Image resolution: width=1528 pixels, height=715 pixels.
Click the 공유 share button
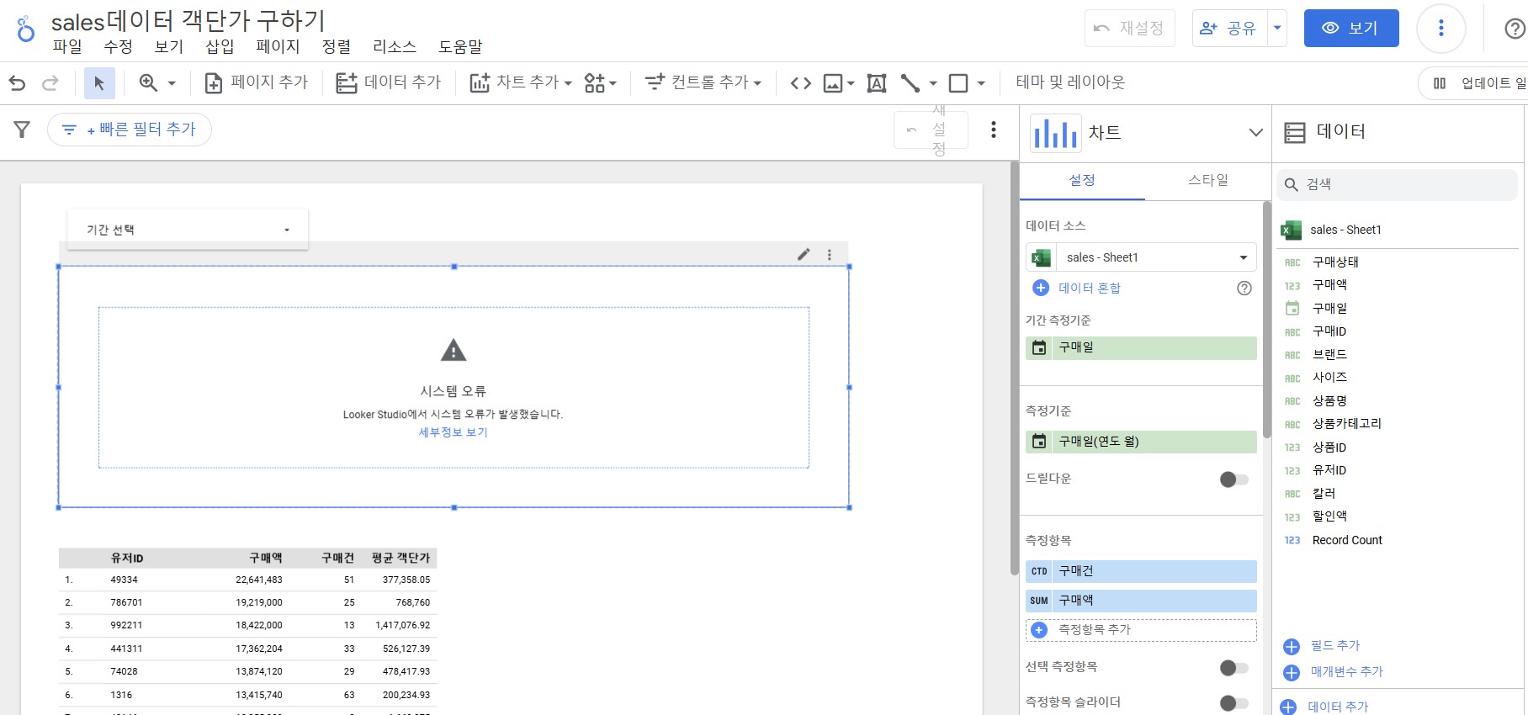(1230, 28)
